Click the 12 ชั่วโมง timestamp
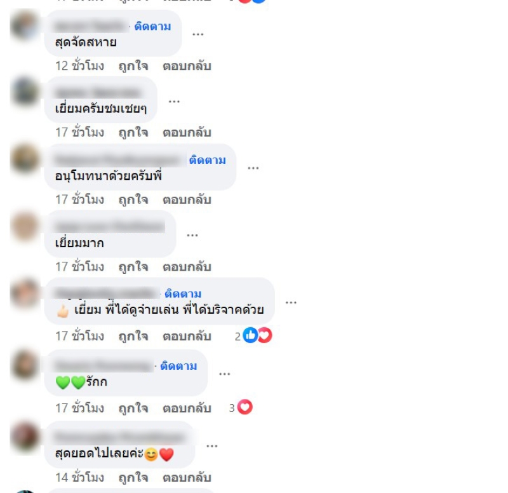The image size is (508, 493). tap(80, 66)
